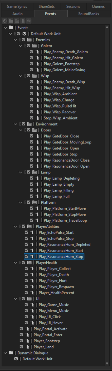Click the Dynamic Dialogue folder icon
Screen dimensions: 112x371
point(11,353)
